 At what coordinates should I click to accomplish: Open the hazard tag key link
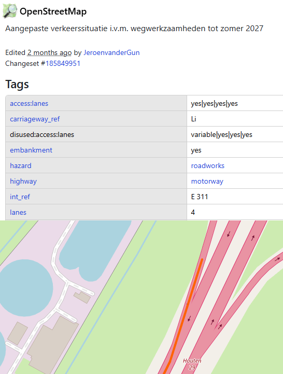[21, 165]
